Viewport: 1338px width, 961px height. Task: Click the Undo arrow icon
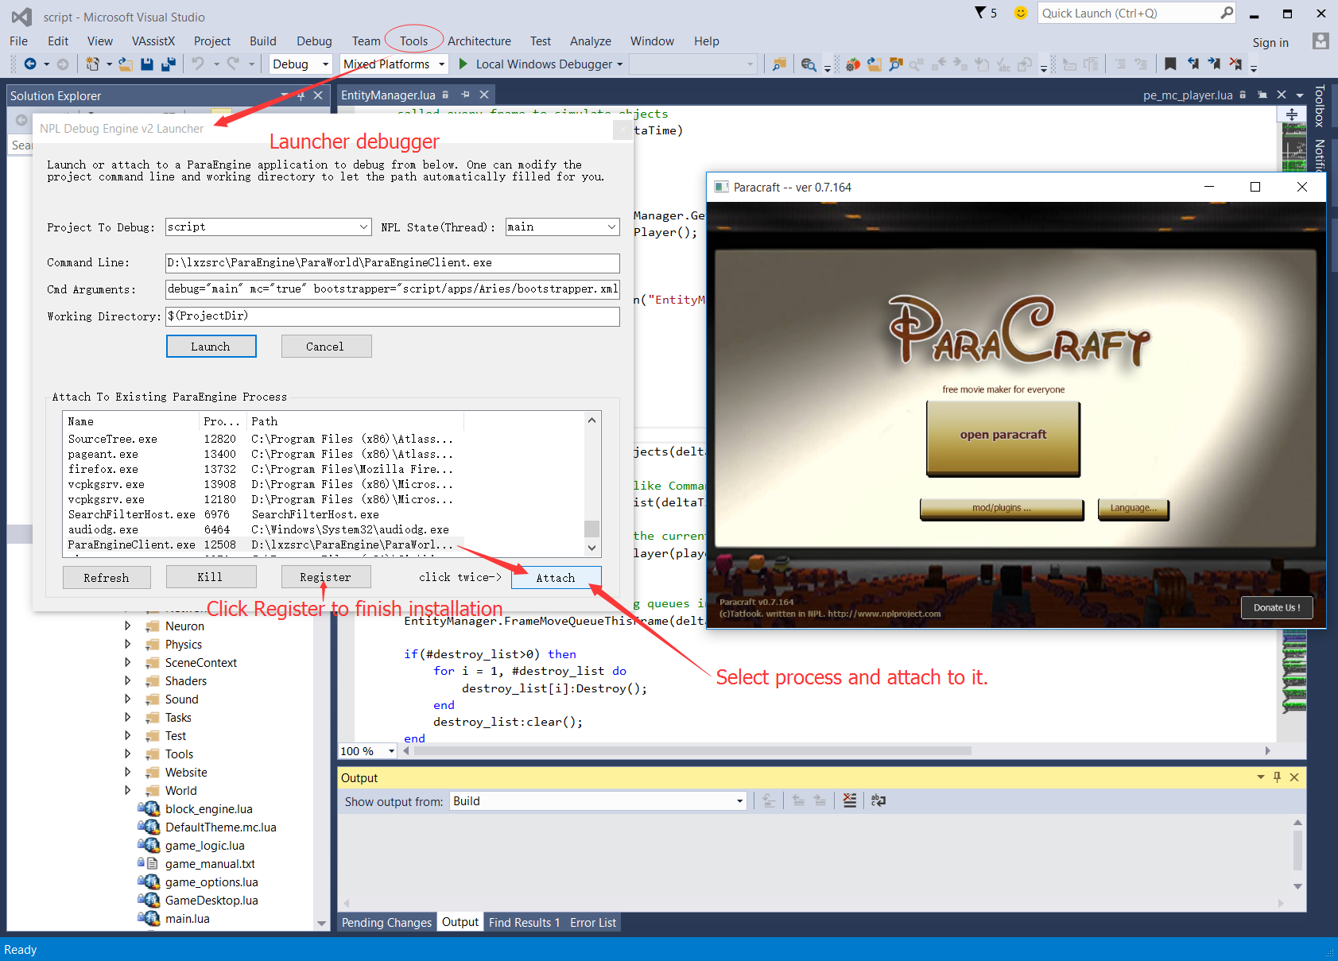click(x=198, y=64)
